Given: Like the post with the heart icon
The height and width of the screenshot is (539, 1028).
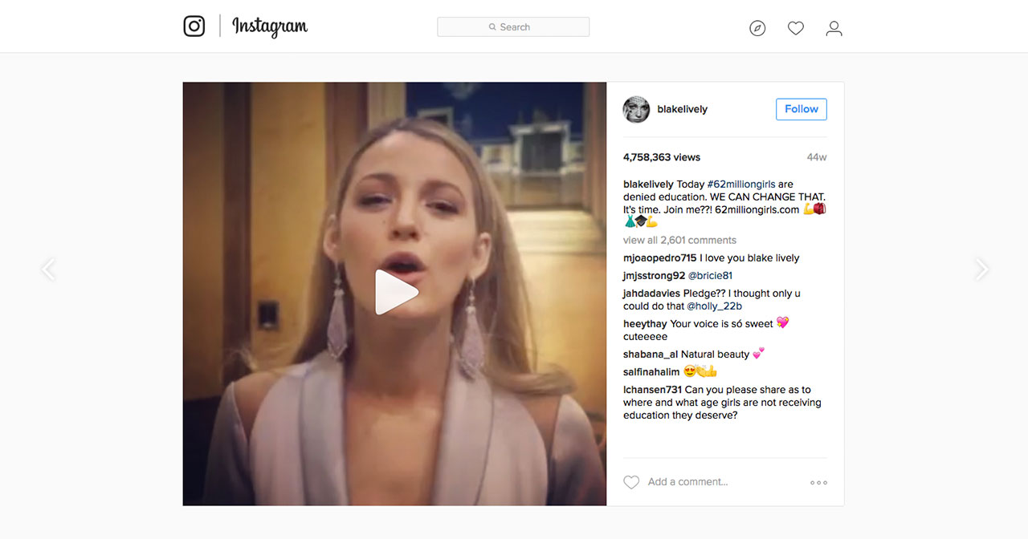Looking at the screenshot, I should 632,482.
